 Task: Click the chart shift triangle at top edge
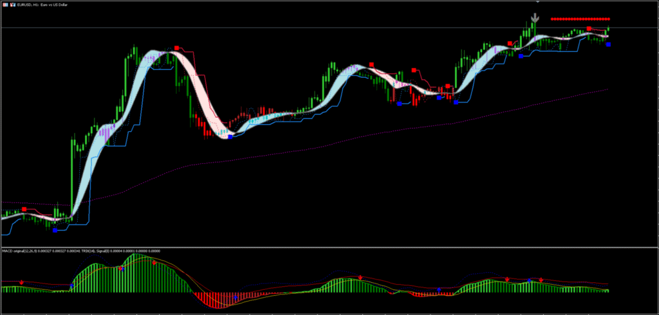537,1
